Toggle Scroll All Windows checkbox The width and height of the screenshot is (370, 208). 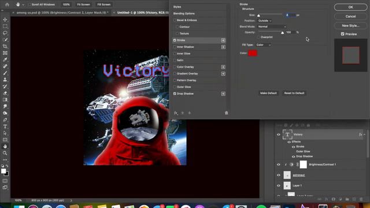point(29,5)
